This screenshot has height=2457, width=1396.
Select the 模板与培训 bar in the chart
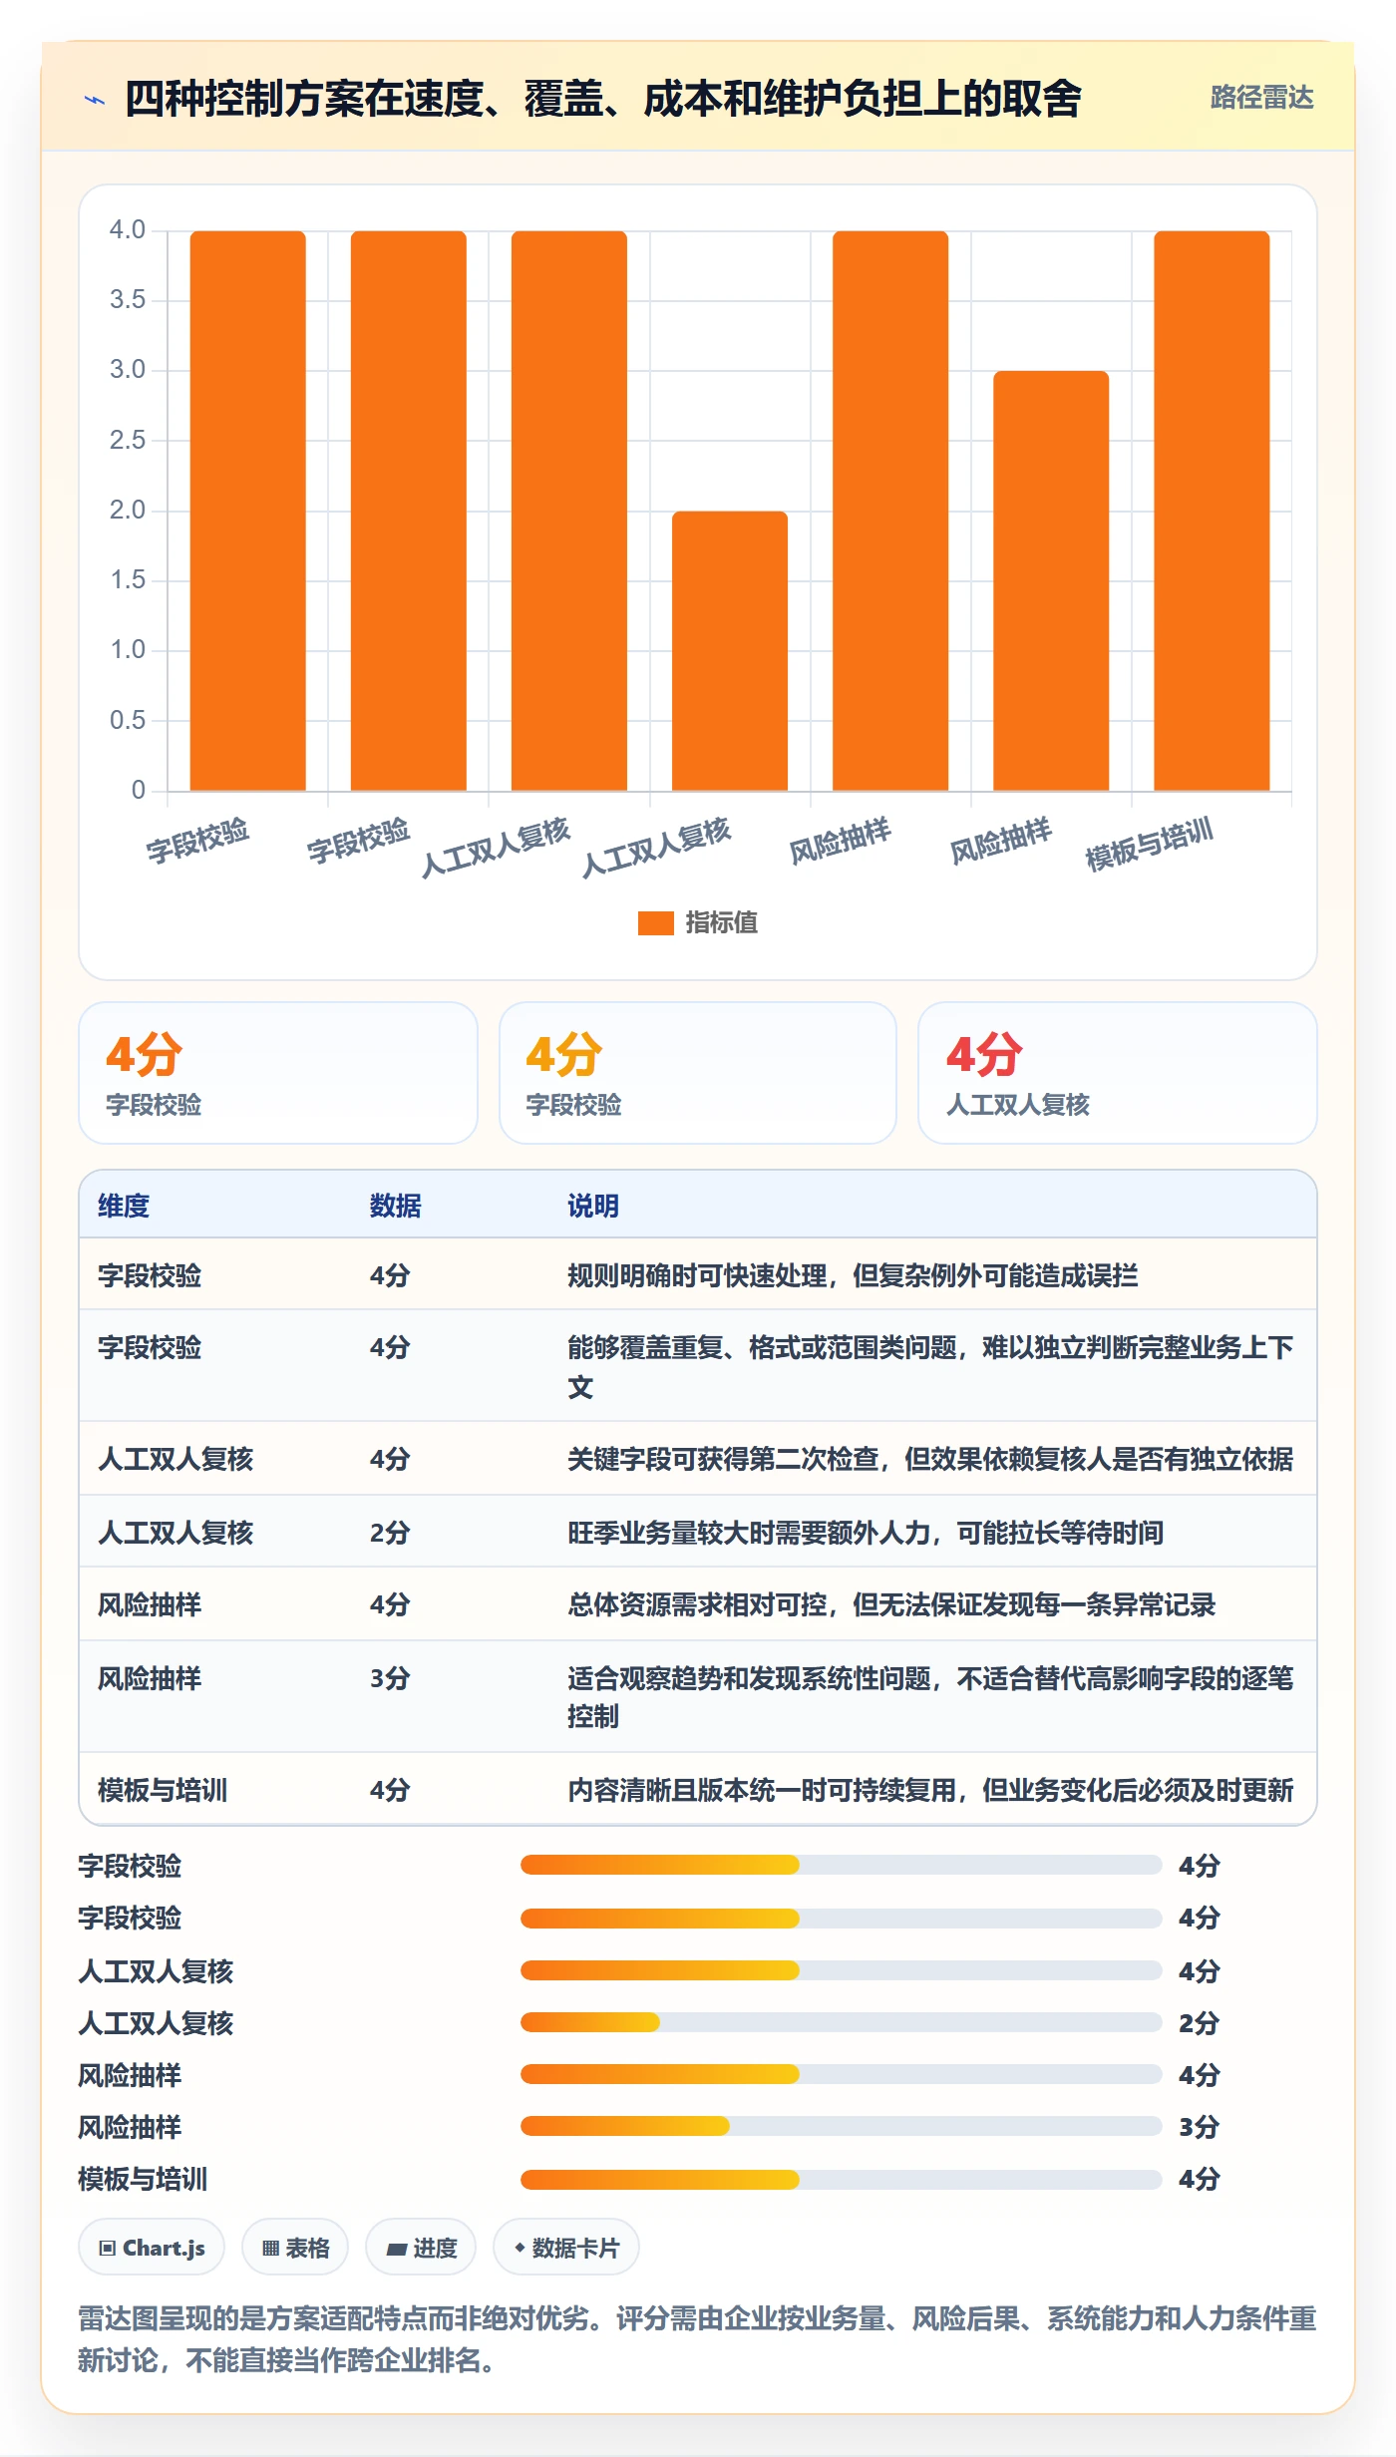[x=1211, y=511]
